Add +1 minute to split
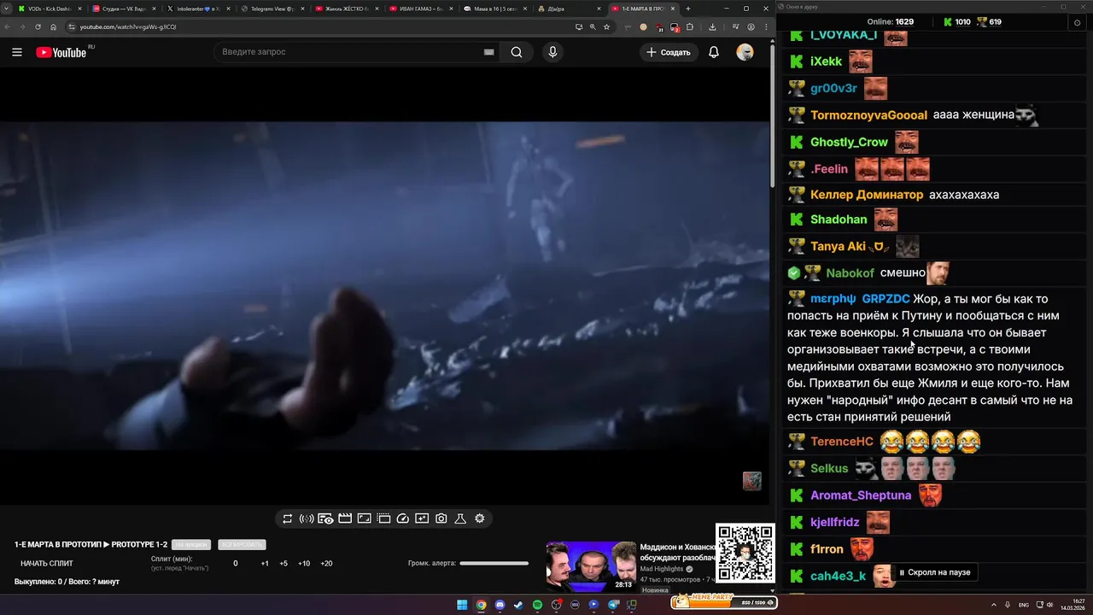 tap(265, 564)
